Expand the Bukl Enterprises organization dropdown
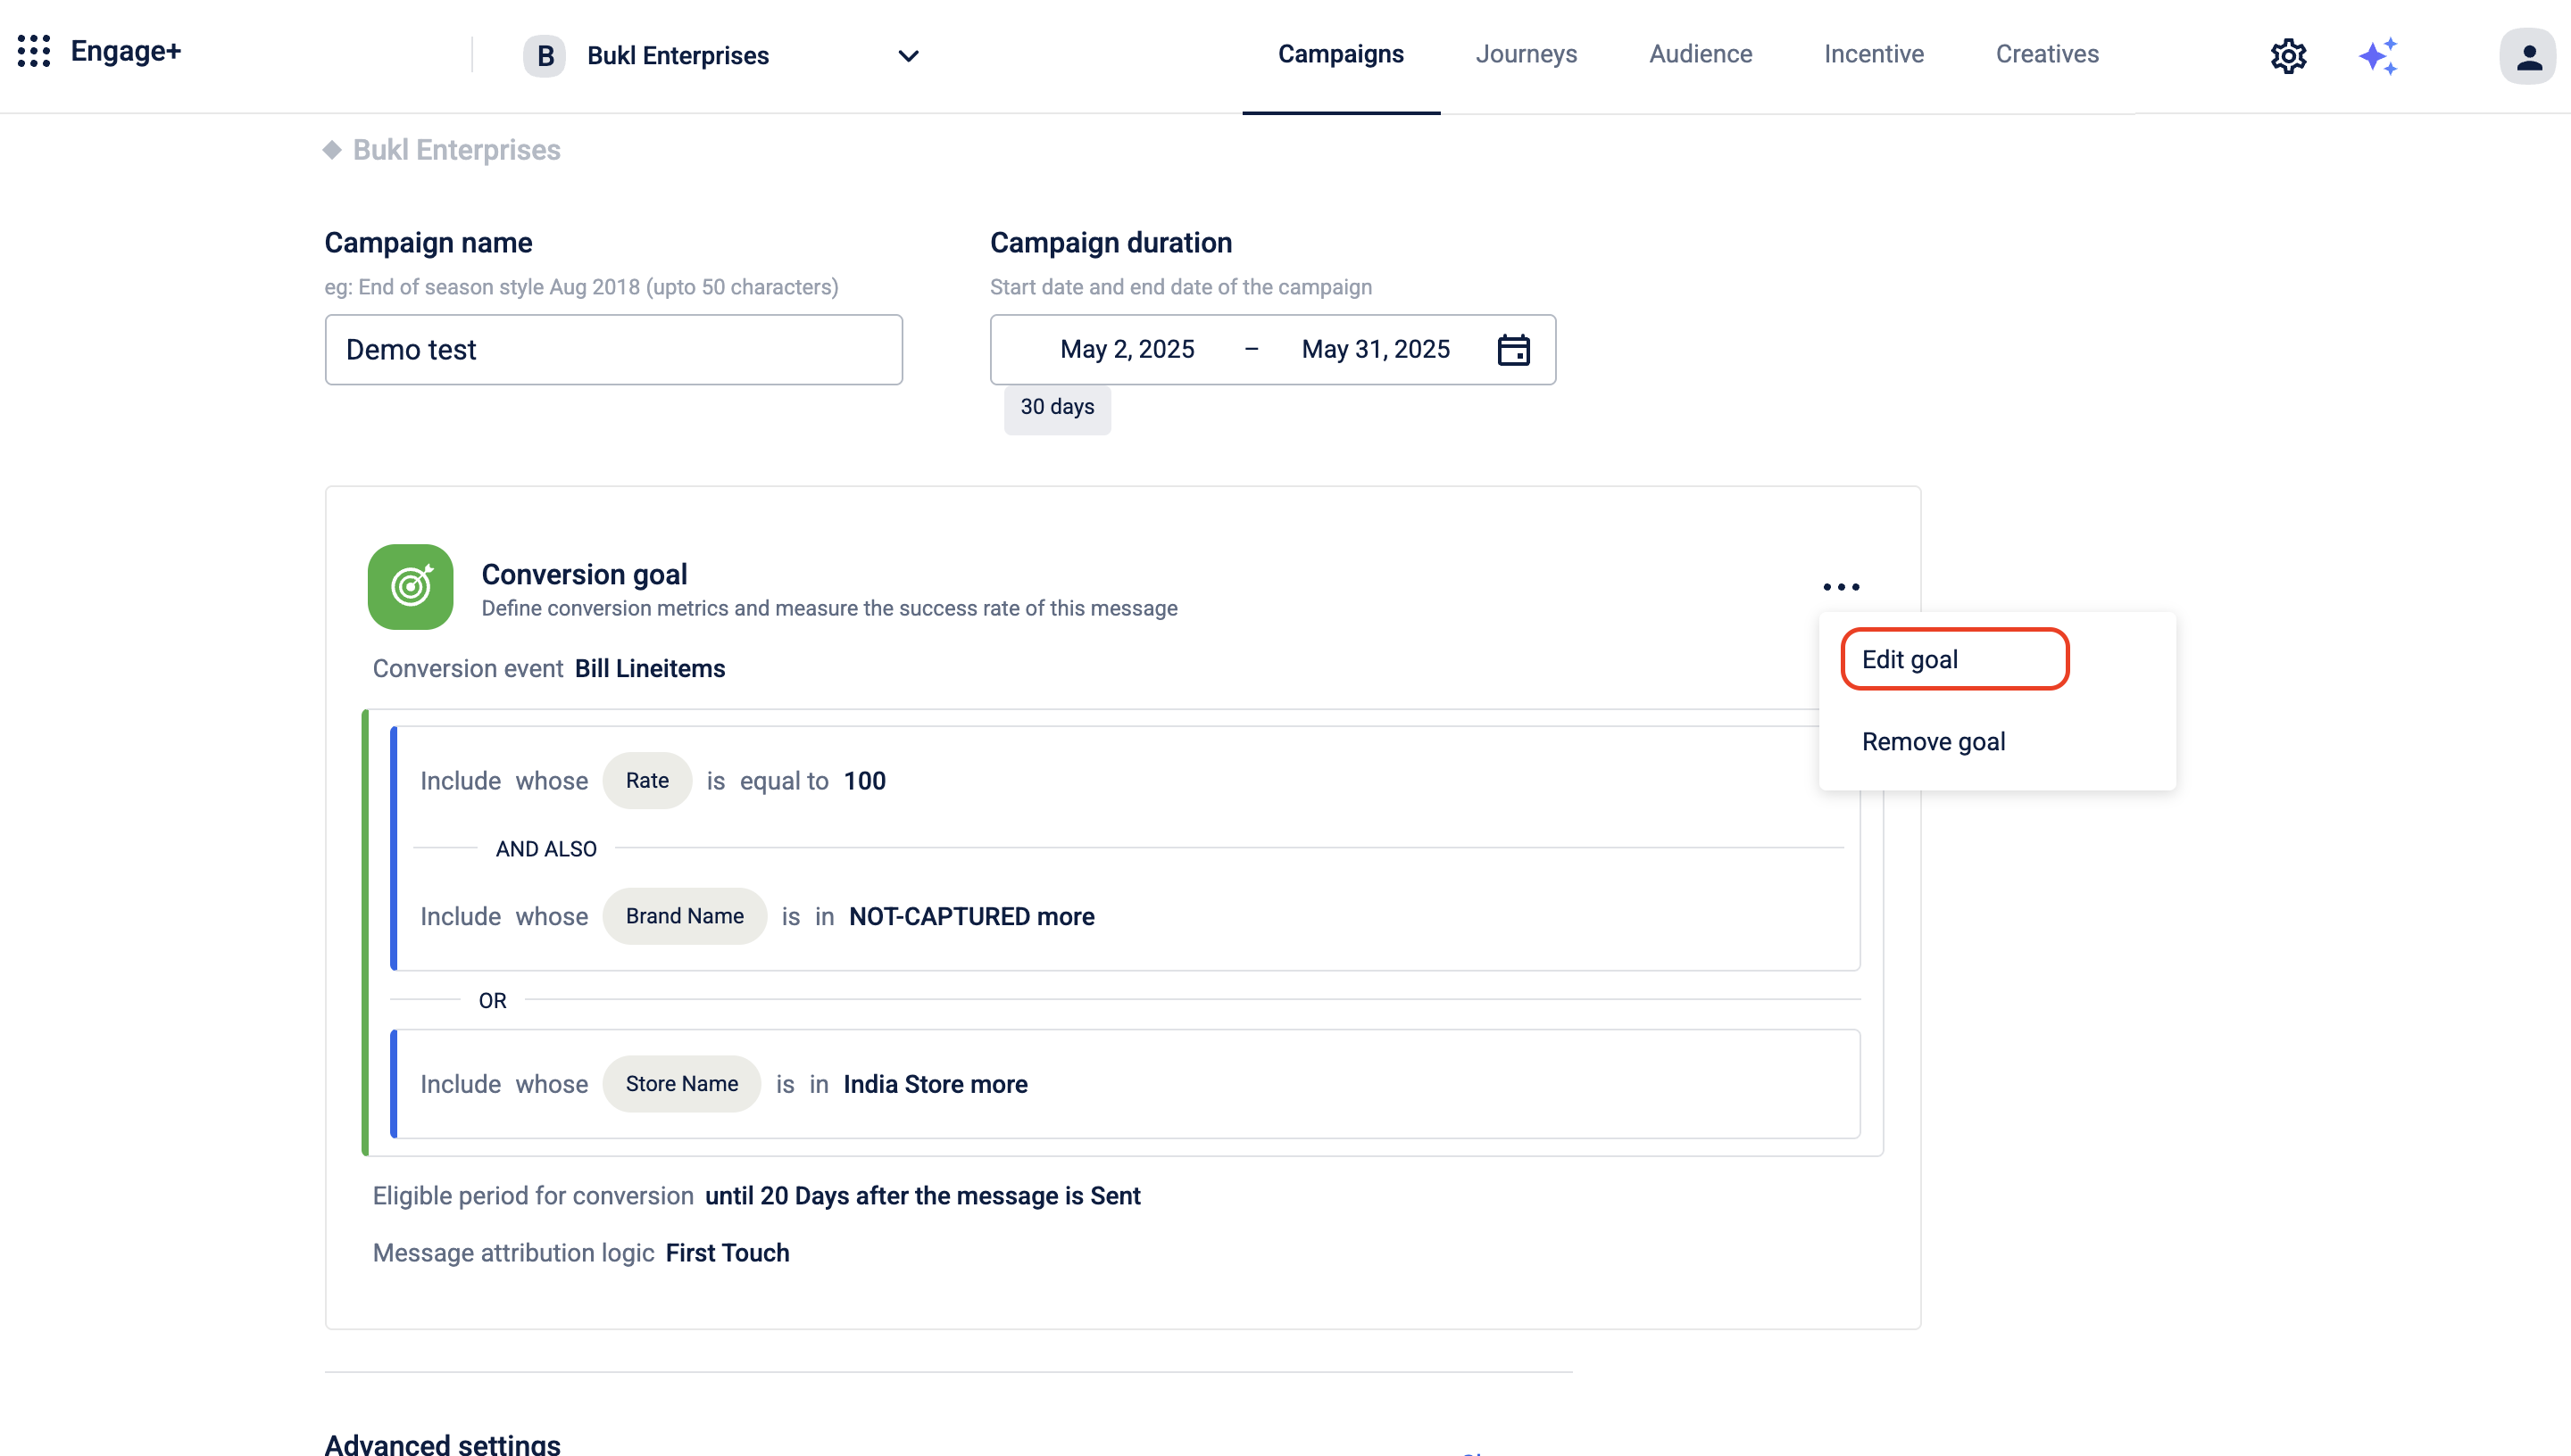2571x1456 pixels. pos(907,56)
